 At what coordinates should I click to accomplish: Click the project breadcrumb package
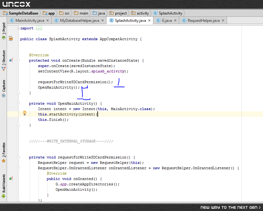[118, 13]
